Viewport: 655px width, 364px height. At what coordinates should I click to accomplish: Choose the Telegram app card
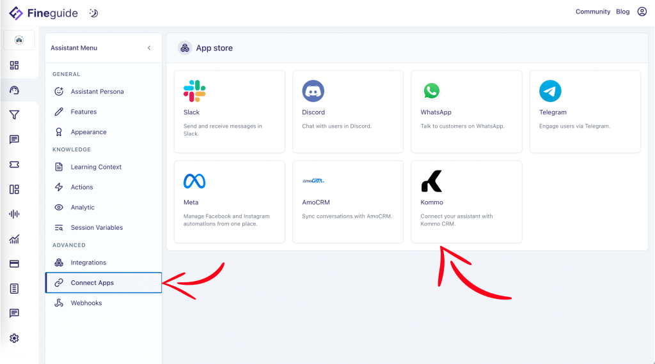(x=585, y=112)
